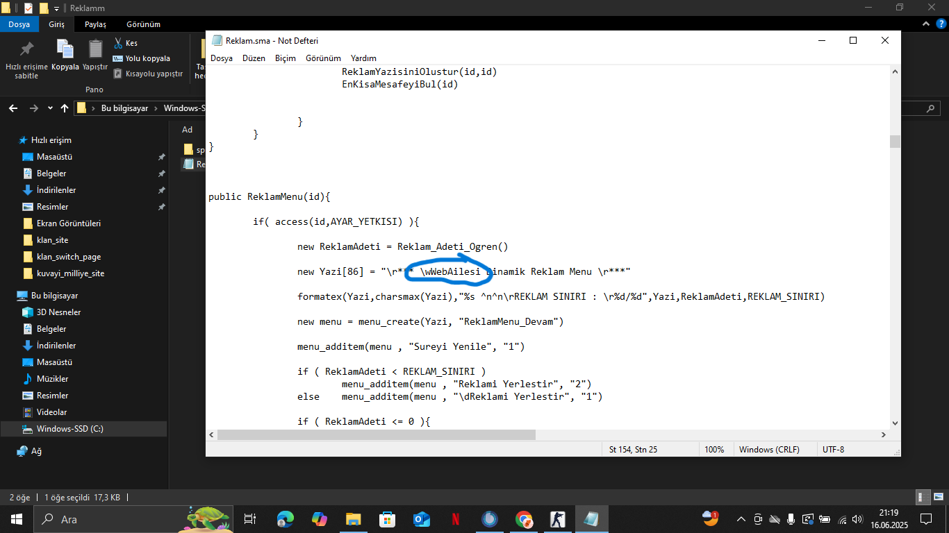The image size is (949, 533).
Task: Click the microphone tray icon
Action: point(791,519)
